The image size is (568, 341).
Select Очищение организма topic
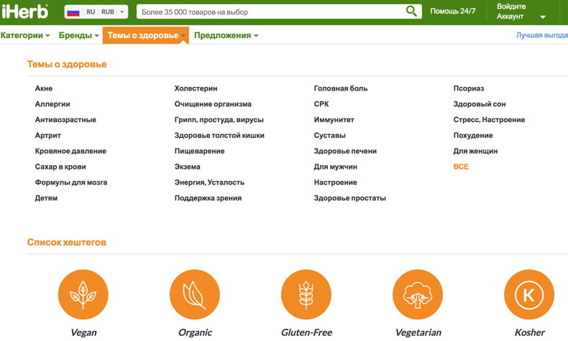click(x=213, y=104)
